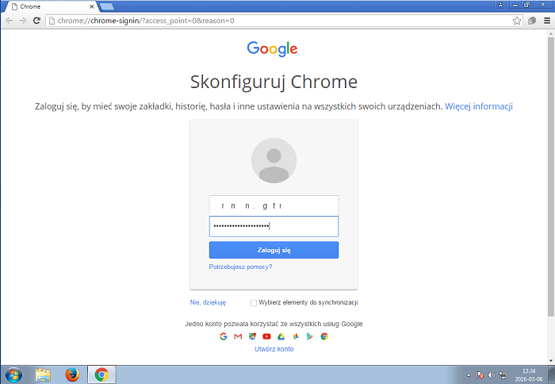Click the 'Nie, dziękuję' link
Screen dimensions: 555x384
click(x=208, y=302)
